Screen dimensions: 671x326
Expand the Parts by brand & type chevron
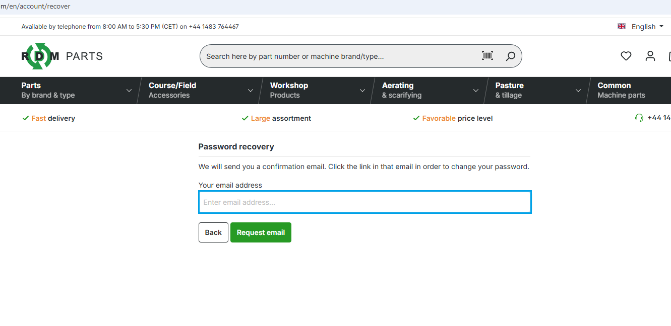129,91
